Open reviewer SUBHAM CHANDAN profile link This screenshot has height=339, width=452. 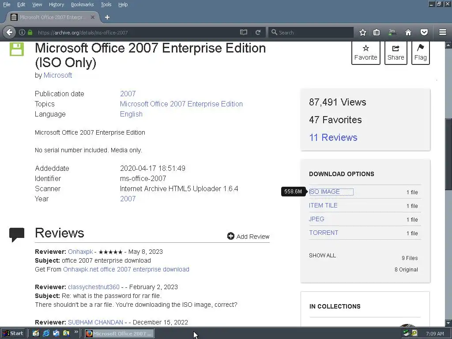coord(95,322)
